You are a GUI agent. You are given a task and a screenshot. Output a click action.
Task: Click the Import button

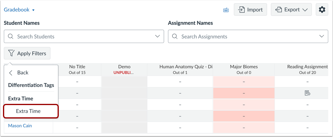(250, 10)
